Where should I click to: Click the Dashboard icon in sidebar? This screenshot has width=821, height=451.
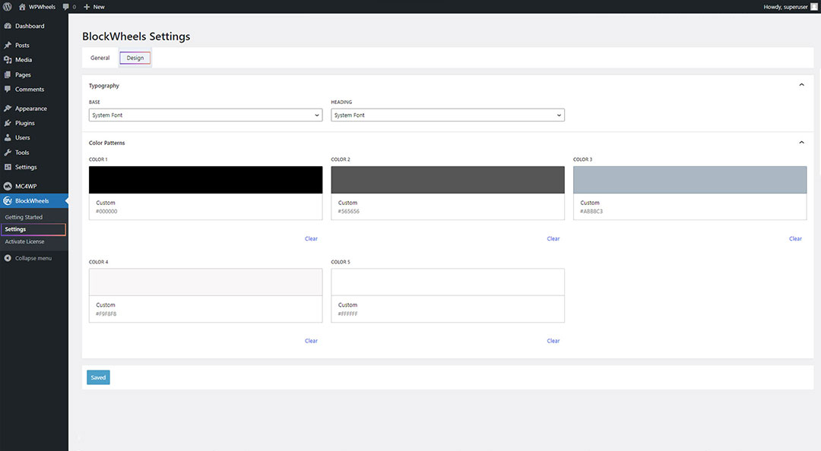[8, 26]
